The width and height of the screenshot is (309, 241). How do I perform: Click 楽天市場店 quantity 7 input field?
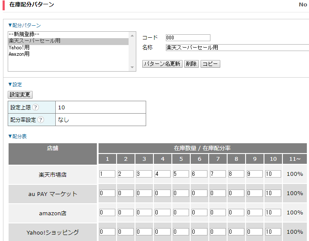pyautogui.click(x=218, y=174)
